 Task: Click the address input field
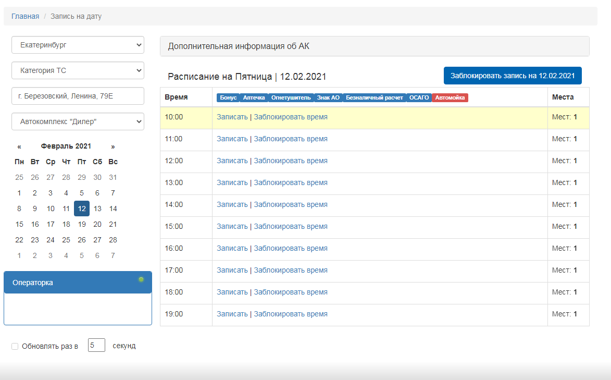point(78,96)
